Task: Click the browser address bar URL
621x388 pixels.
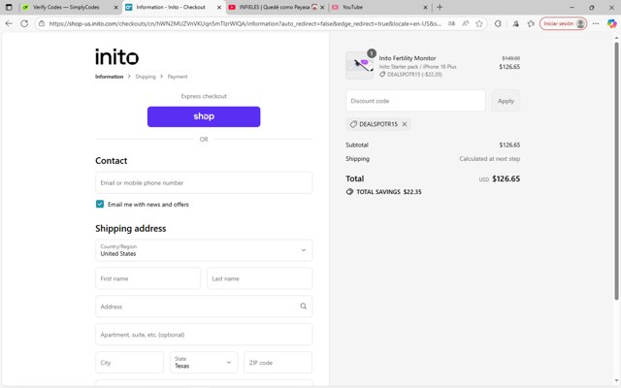Action: tap(245, 23)
